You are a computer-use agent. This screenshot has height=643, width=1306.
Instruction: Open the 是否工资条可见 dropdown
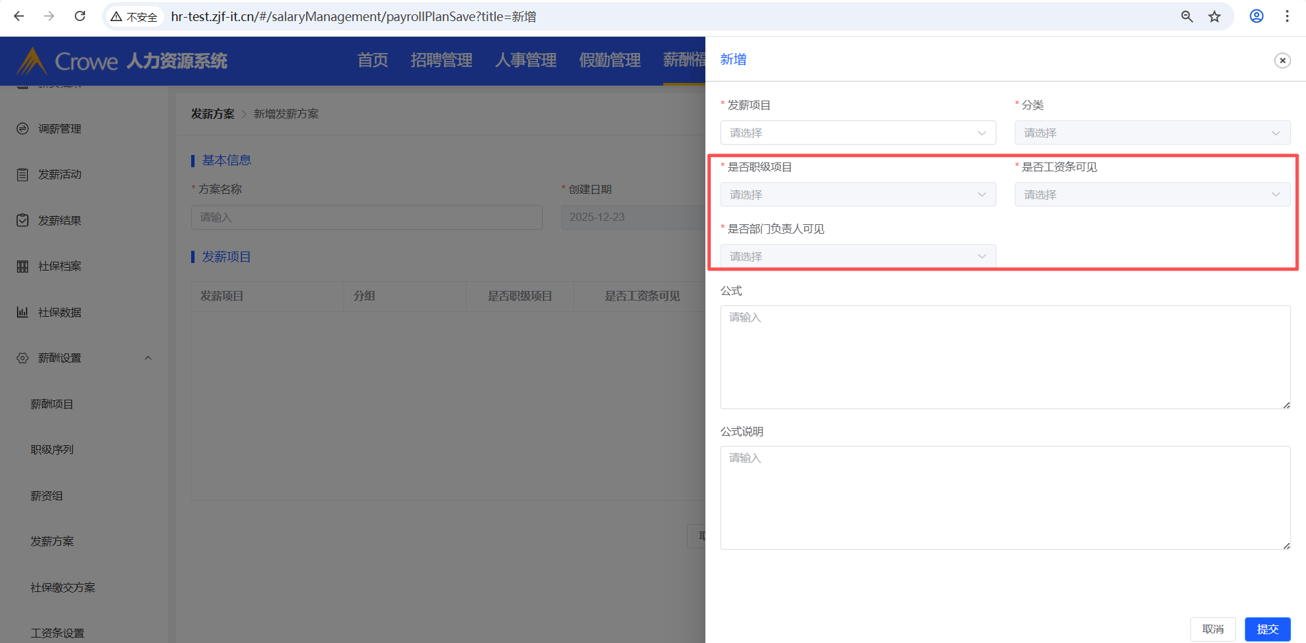pyautogui.click(x=1152, y=194)
